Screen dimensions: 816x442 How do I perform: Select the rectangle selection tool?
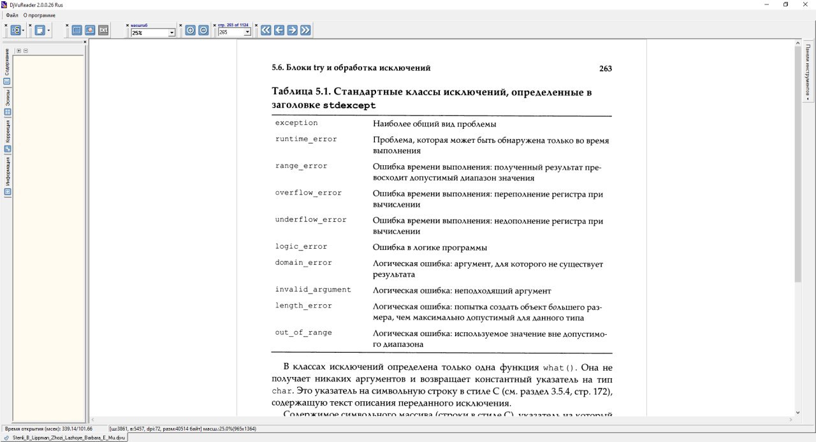pos(76,30)
